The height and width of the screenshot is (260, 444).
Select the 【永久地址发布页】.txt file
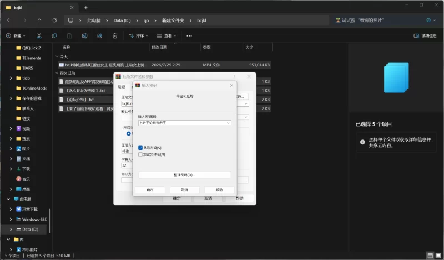(85, 91)
